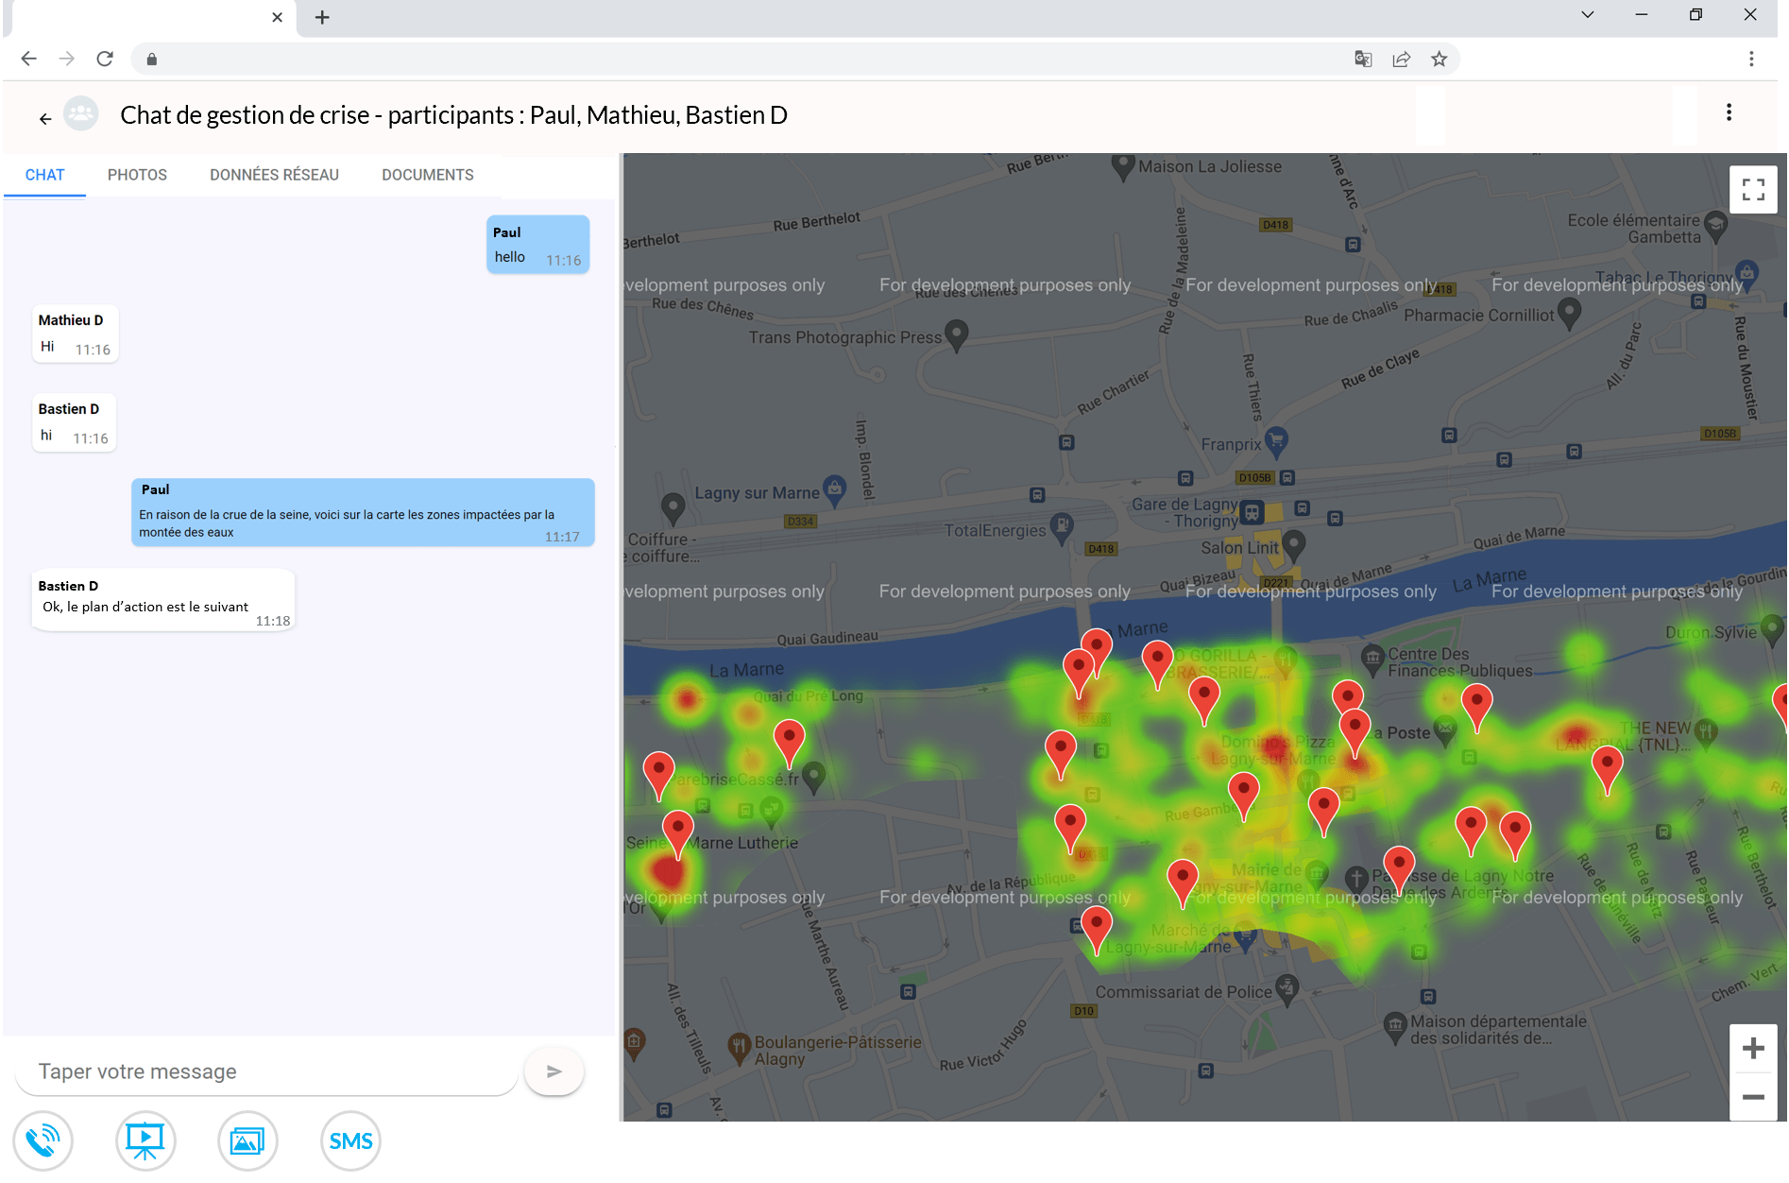Reload the page in the browser
This screenshot has width=1789, height=1183.
(105, 59)
